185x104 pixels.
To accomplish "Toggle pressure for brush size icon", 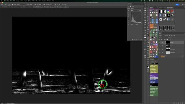I will (63, 5).
